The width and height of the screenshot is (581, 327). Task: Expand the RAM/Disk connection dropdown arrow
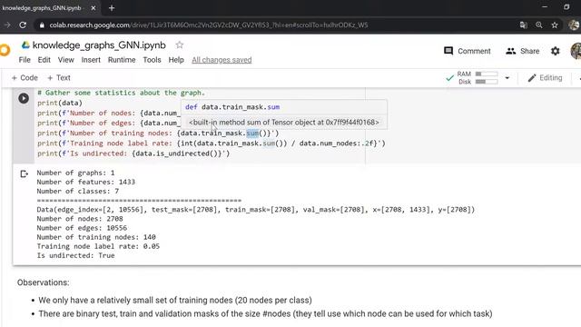pos(507,78)
